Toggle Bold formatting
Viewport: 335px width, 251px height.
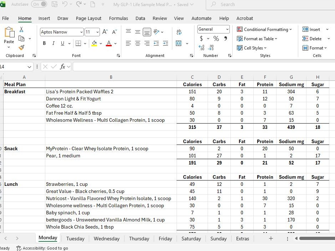[x=44, y=43]
